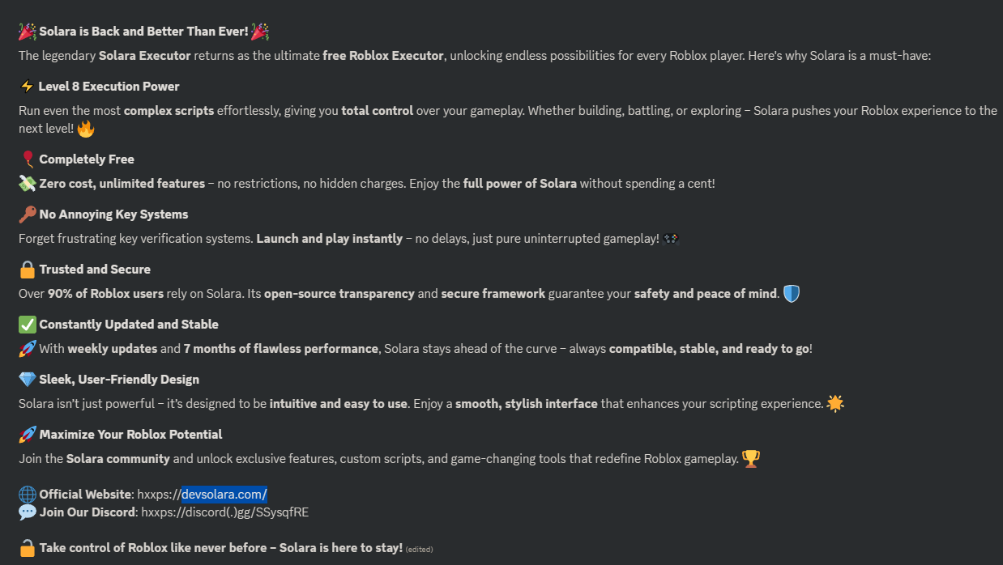
Task: Click the closed lock beside Trusted and Secure
Action: [28, 270]
